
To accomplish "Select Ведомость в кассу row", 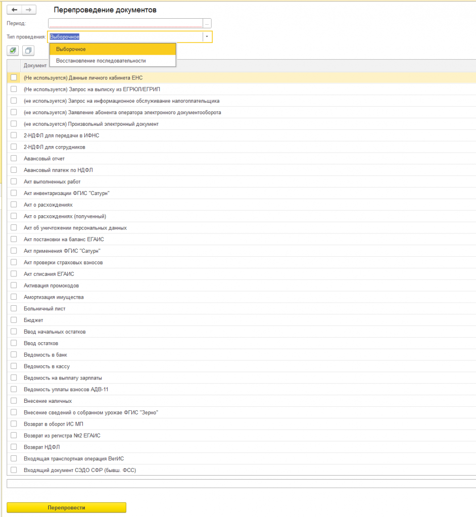I will [242, 366].
